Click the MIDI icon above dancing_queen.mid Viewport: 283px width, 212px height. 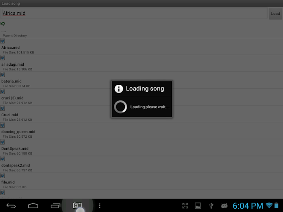[x=2, y=125]
